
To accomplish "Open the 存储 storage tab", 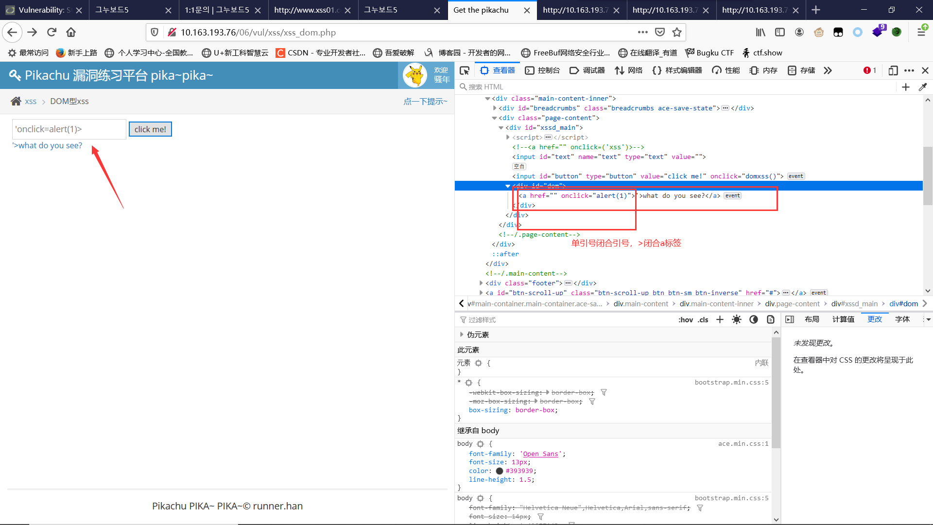I will point(801,70).
